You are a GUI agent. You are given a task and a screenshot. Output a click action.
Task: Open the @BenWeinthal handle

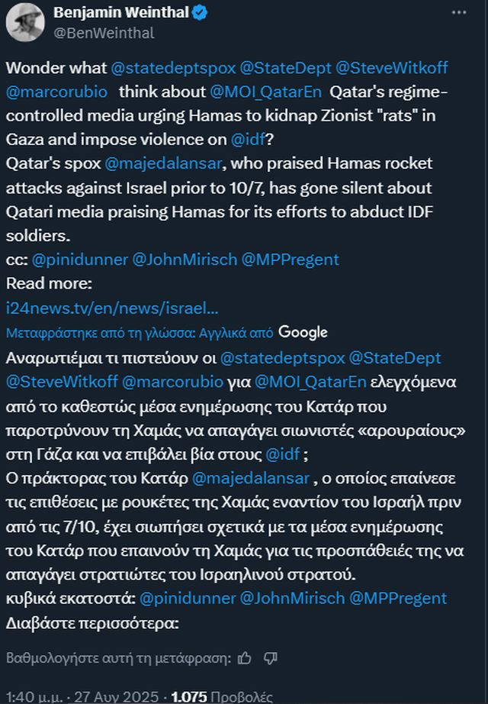[102, 33]
